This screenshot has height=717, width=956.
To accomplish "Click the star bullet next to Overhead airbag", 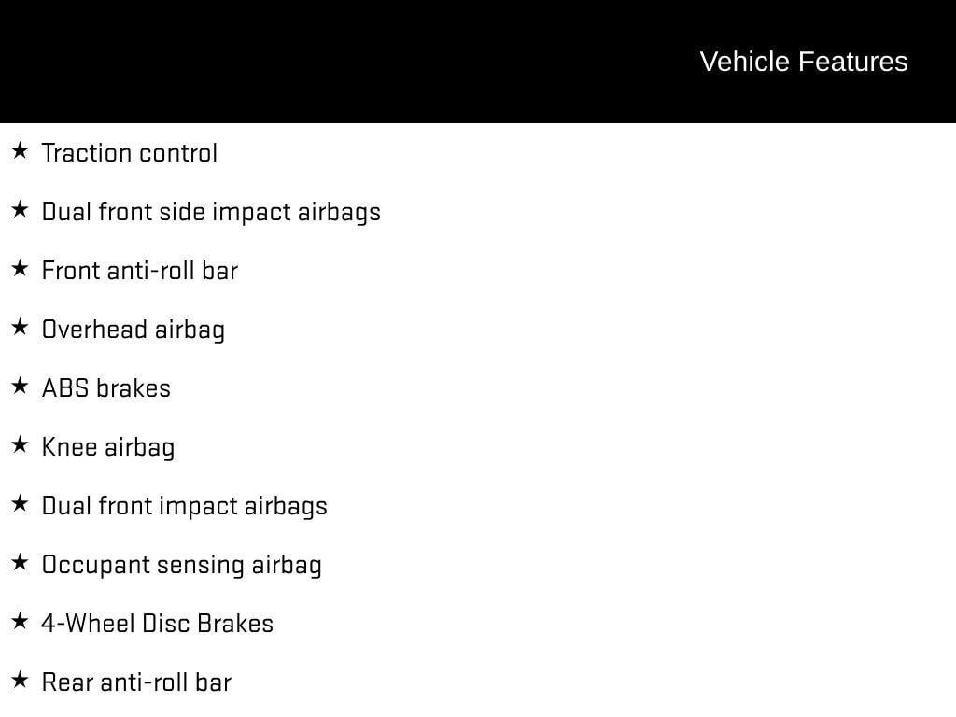I will [x=20, y=327].
